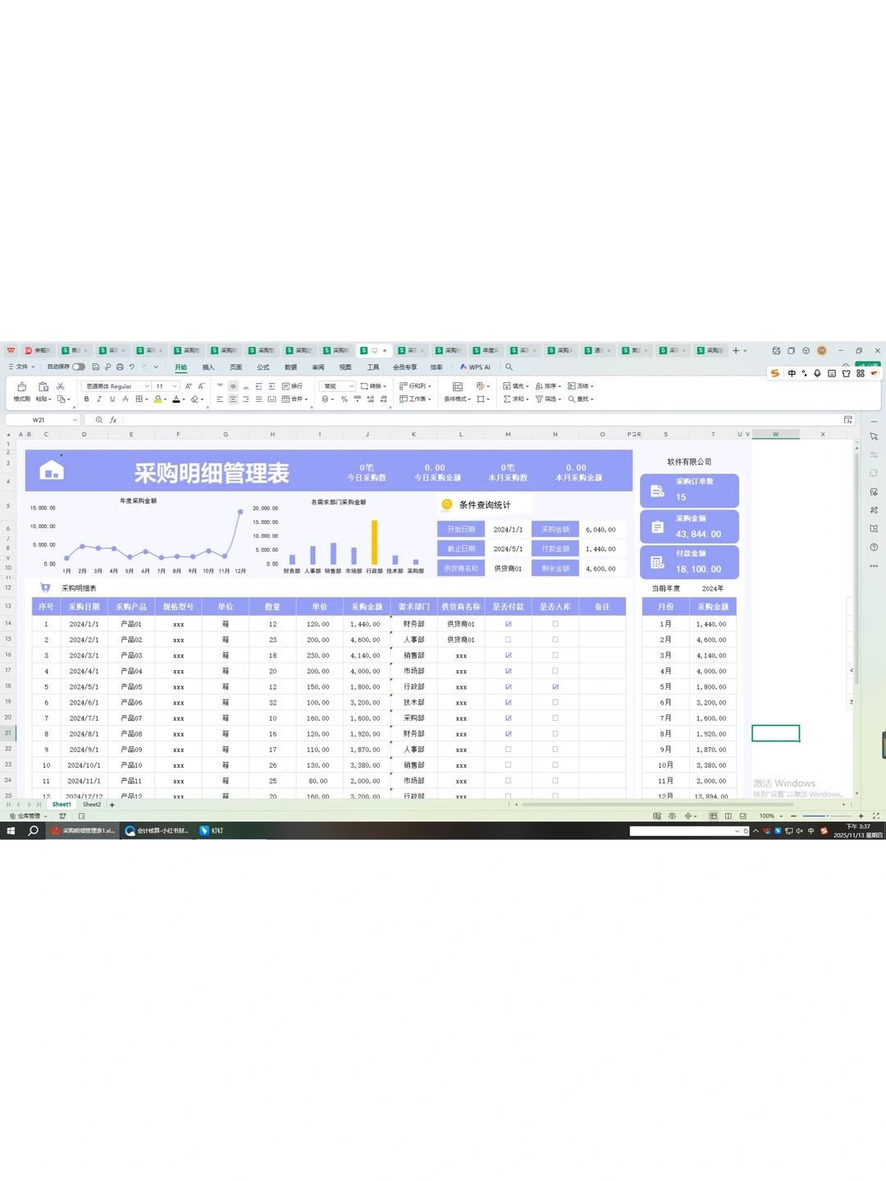Click the Undo arrow icon
The height and width of the screenshot is (1181, 886).
coord(132,367)
